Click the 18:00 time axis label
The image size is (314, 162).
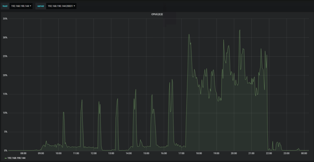(x=199, y=153)
